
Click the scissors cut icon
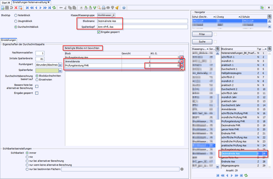pyautogui.click(x=65, y=7)
